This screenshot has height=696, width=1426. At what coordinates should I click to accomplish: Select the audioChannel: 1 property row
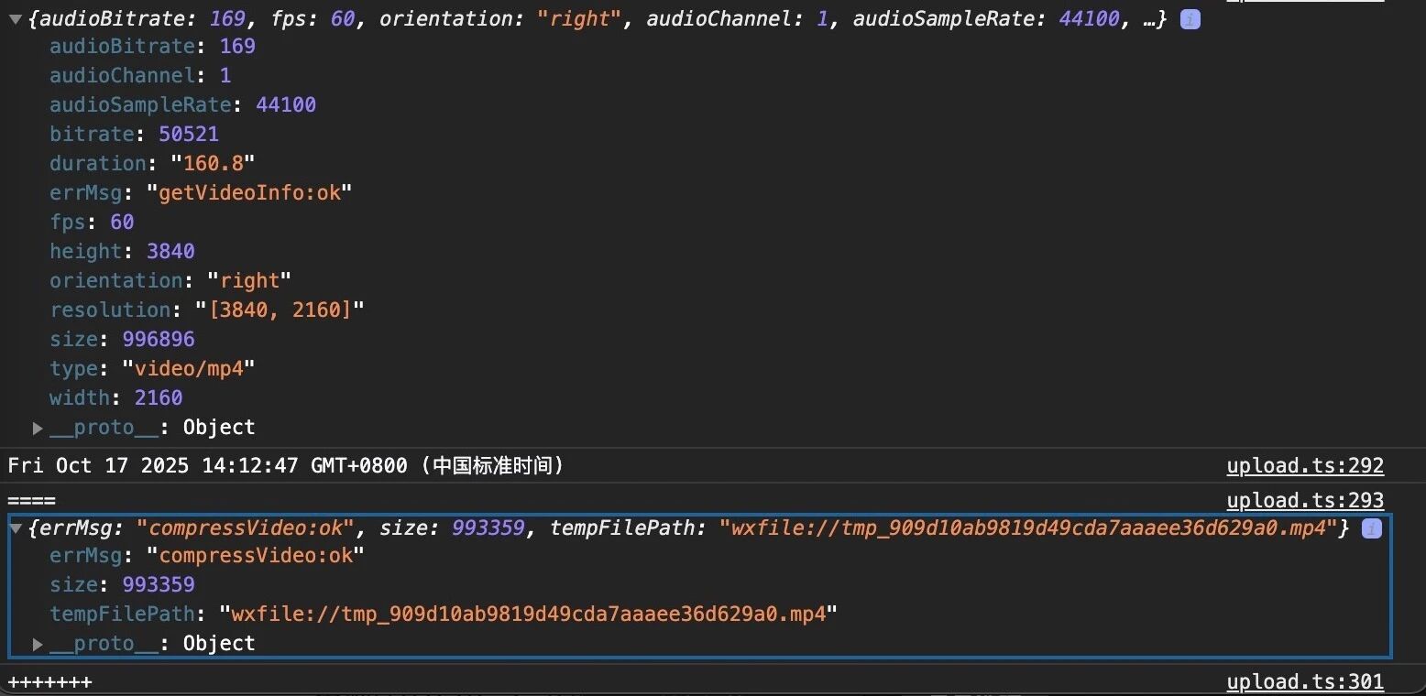pos(140,75)
